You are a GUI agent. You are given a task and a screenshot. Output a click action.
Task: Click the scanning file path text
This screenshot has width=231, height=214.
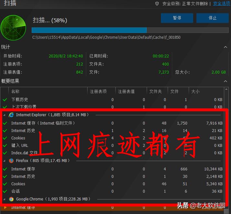106,37
